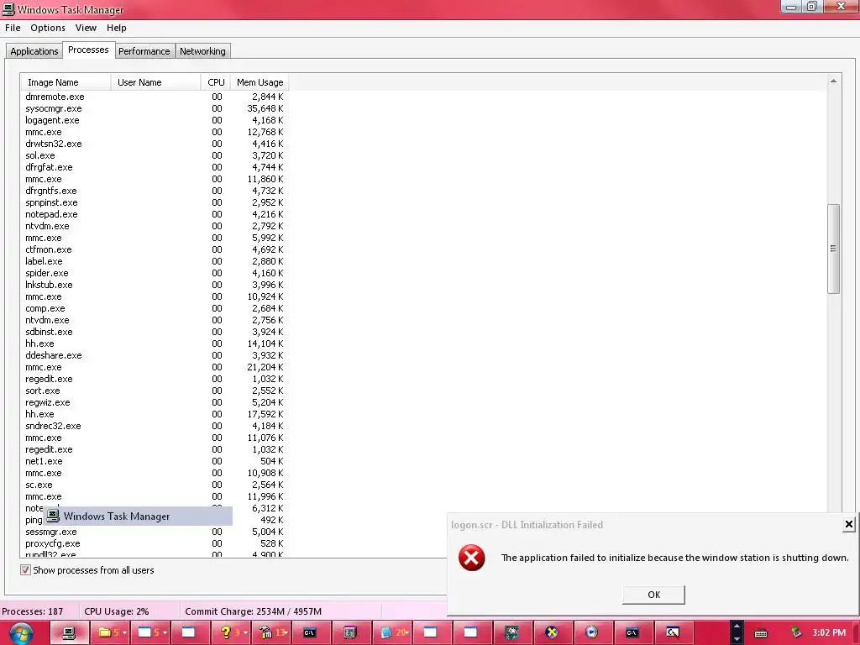Click the yellow X DirectX taskbar icon
Image resolution: width=860 pixels, height=645 pixels.
click(552, 632)
